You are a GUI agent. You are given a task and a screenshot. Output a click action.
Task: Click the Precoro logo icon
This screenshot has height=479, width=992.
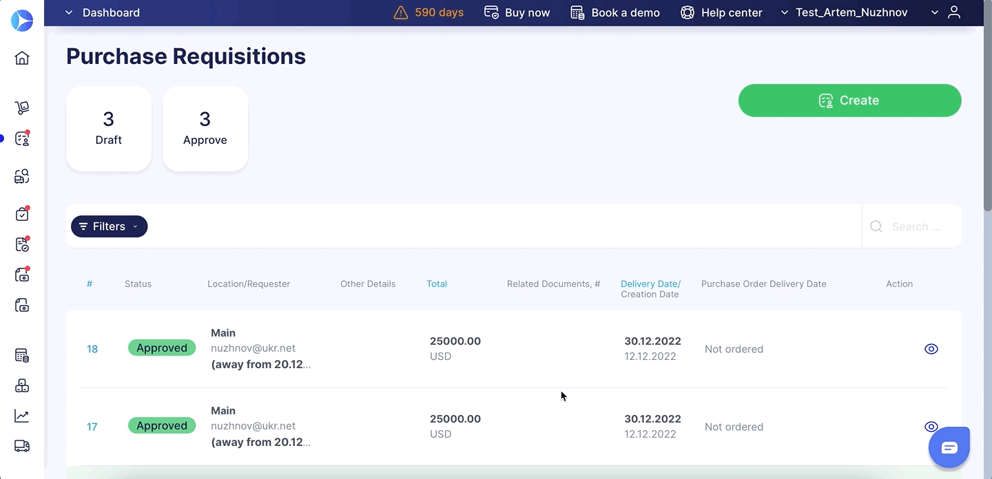tap(22, 21)
